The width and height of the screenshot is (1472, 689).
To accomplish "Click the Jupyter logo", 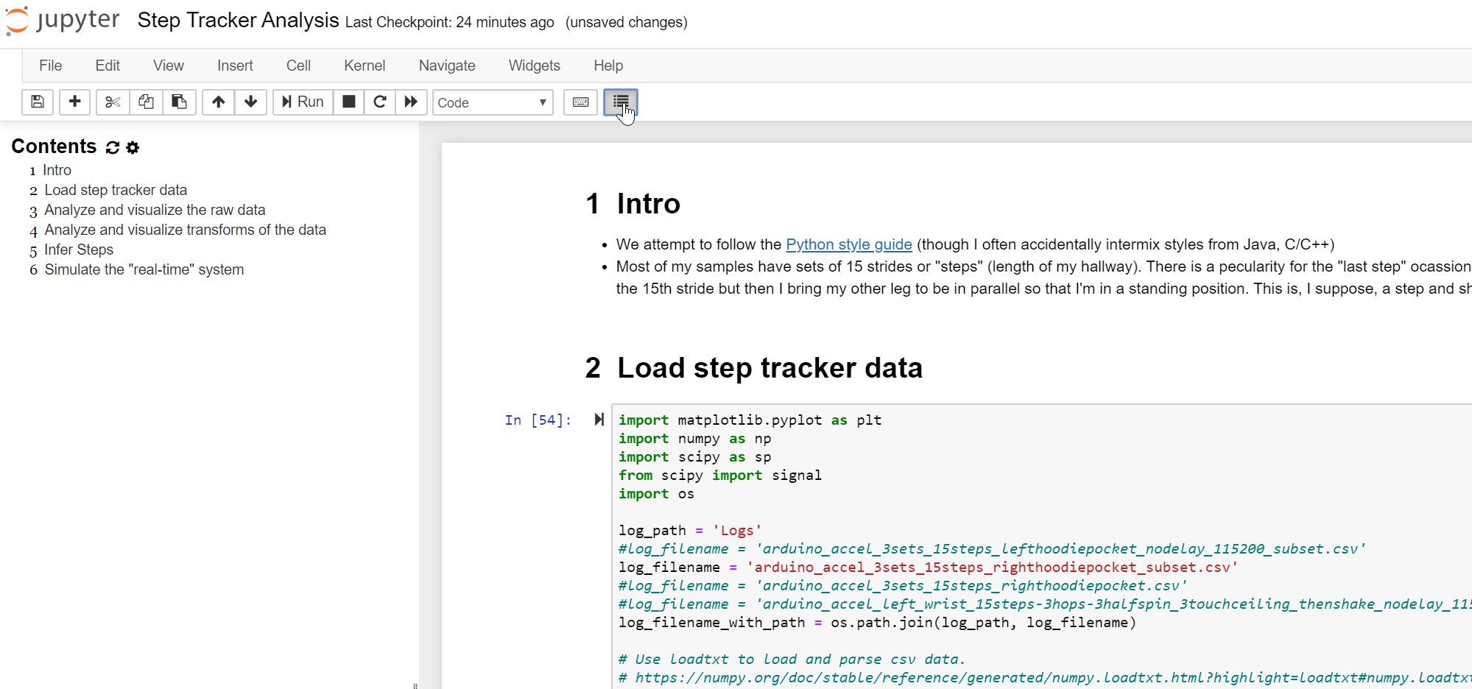I will [x=62, y=21].
